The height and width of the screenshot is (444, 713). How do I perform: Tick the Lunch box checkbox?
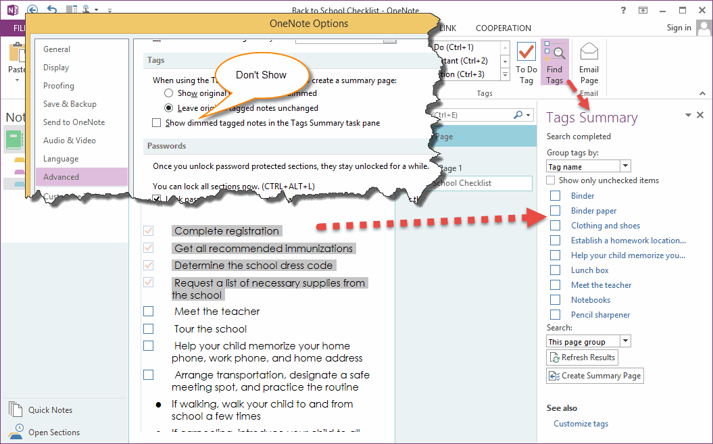[556, 270]
